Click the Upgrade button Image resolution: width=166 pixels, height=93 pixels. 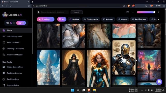21,23
